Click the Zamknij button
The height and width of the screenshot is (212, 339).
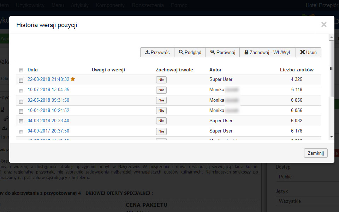pos(316,153)
